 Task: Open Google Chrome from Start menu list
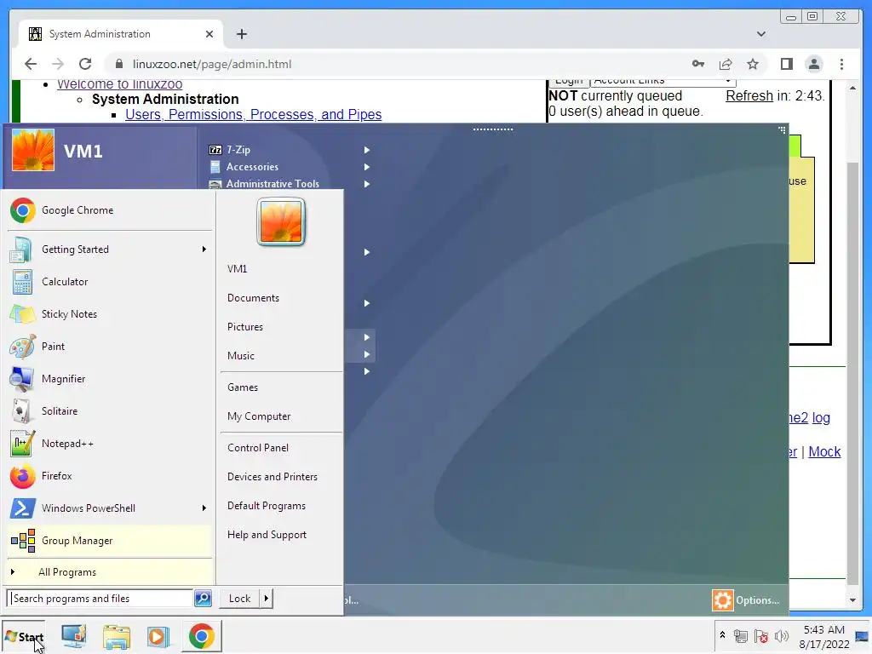pos(110,210)
